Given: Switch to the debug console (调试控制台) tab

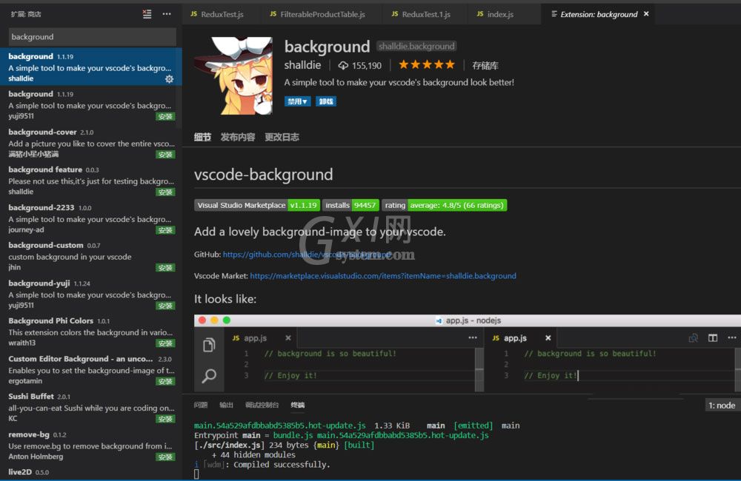Looking at the screenshot, I should [x=262, y=405].
